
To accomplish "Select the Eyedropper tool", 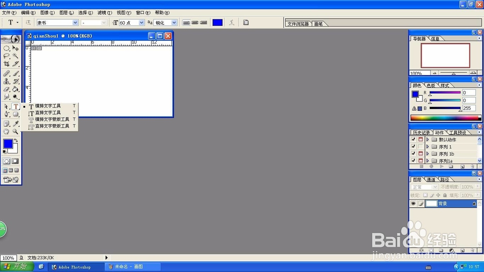I will click(x=15, y=124).
